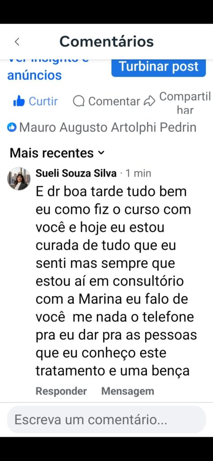213x461 pixels.
Task: Focus the Escreva um comentário field
Action: pos(106,420)
